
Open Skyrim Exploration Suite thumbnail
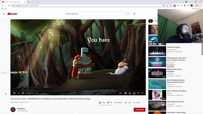tap(157, 105)
